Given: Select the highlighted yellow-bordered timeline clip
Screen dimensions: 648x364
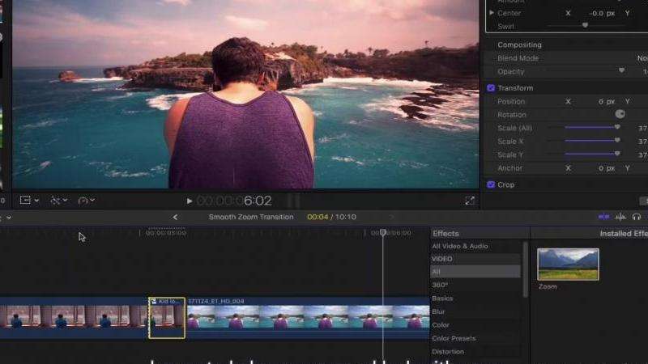Looking at the screenshot, I should [x=167, y=317].
